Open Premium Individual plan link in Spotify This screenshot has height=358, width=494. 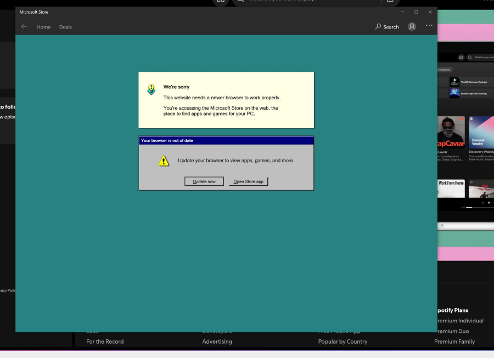pyautogui.click(x=461, y=321)
